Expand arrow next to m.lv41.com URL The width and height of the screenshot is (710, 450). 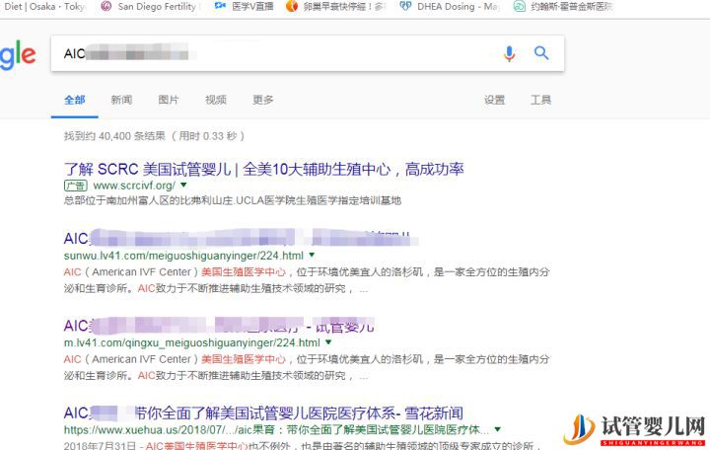coord(328,342)
